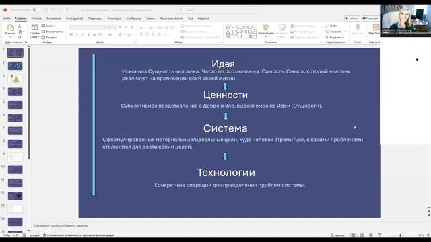
Task: Click the Add-ins (Надстройки) grid icon
Action: [376, 27]
